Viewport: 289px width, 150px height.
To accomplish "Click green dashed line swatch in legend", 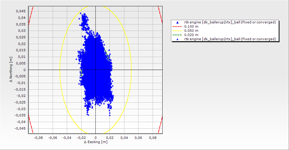I will click(x=177, y=35).
